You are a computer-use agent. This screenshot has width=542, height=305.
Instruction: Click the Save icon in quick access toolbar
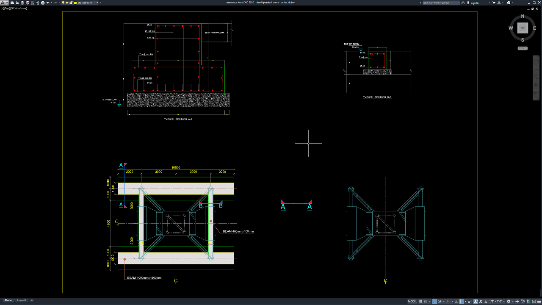coord(22,3)
